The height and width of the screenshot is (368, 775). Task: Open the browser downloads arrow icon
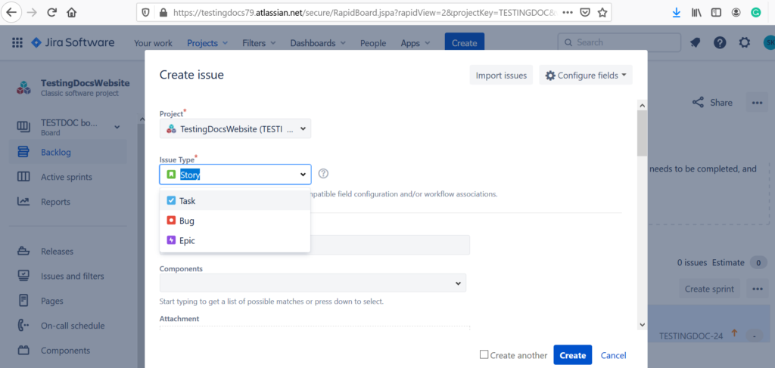coord(676,13)
